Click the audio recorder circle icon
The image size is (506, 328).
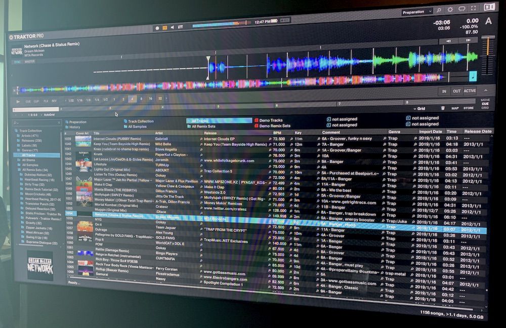(157, 28)
